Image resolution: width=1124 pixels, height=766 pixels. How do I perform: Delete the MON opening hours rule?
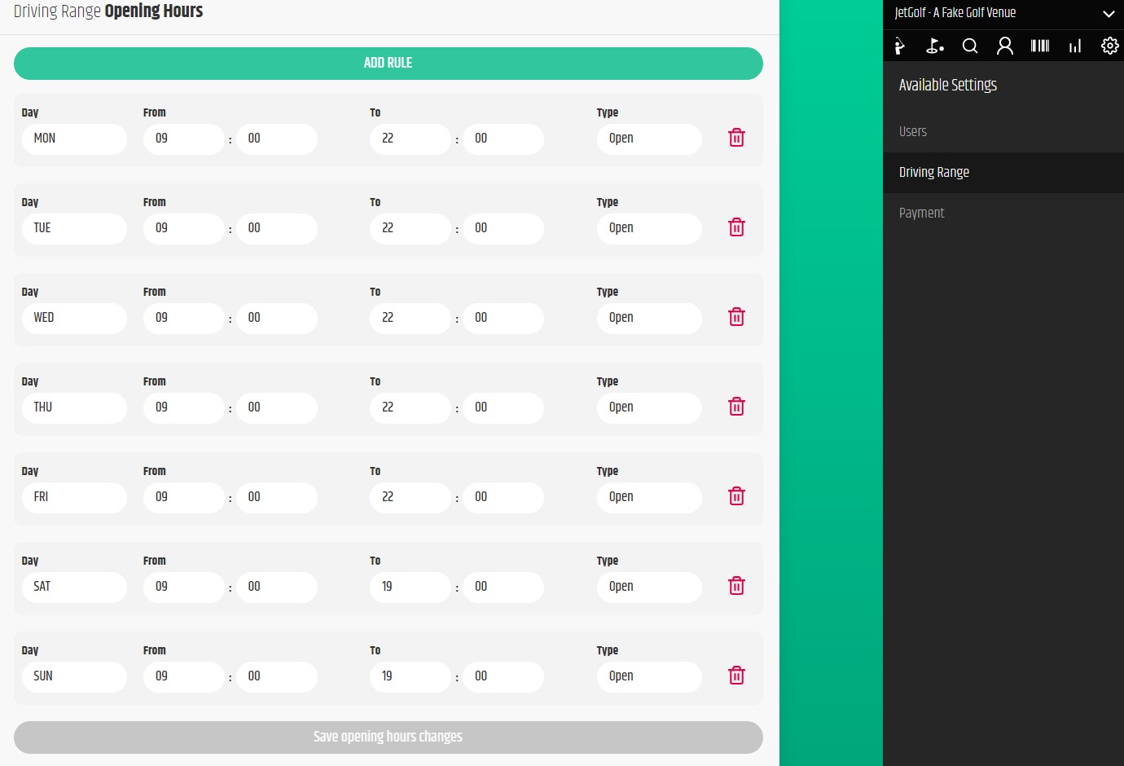[736, 138]
